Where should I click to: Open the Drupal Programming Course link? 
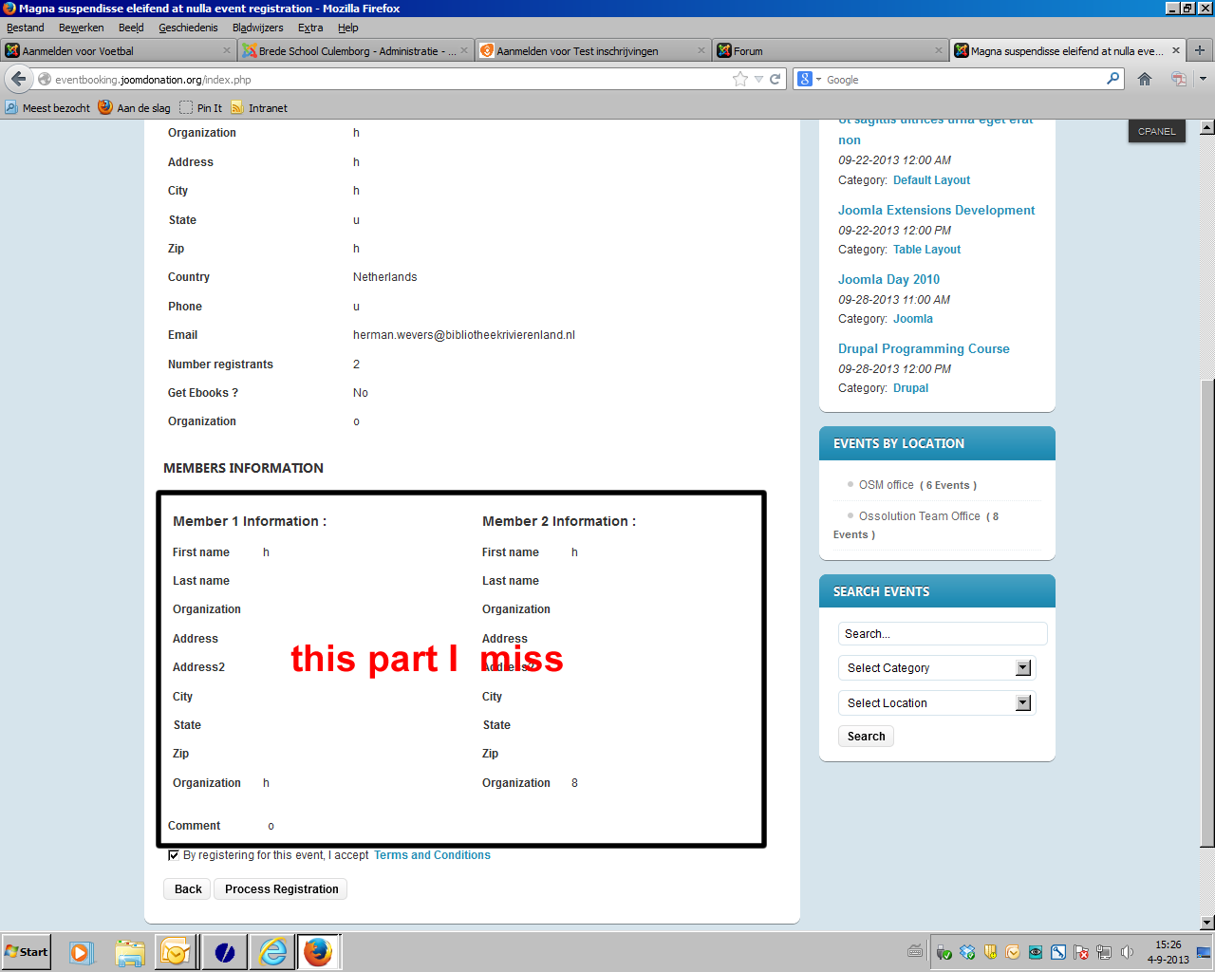pos(924,349)
